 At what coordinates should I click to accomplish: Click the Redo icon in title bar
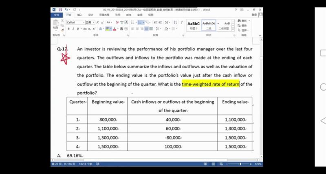74,10
